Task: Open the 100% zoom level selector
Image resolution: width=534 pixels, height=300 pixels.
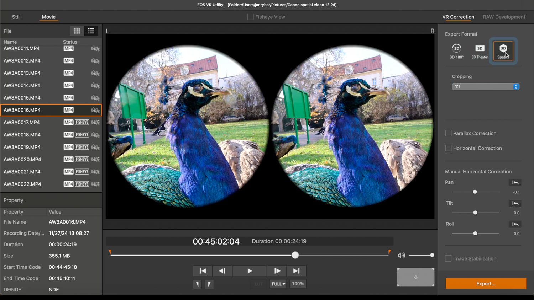Action: click(298, 284)
